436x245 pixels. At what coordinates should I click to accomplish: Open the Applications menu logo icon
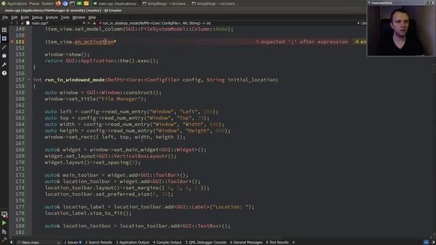[x=3, y=3]
